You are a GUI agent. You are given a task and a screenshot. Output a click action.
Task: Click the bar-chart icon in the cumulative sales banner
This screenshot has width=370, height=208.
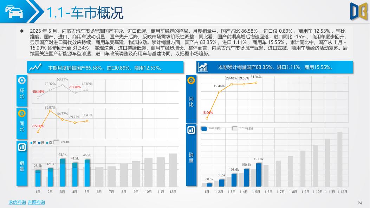pos(203,67)
